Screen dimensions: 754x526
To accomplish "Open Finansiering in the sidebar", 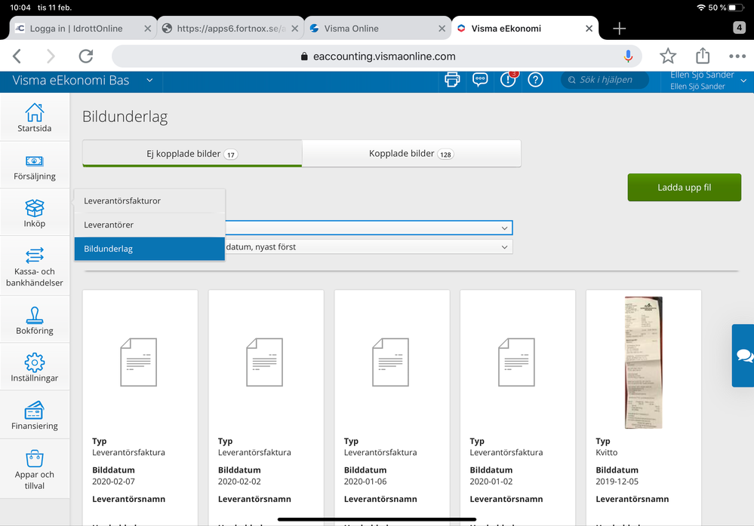I will pos(35,415).
